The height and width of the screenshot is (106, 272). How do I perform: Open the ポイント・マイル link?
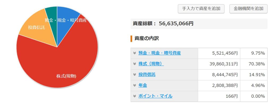pyautogui.click(x=155, y=96)
